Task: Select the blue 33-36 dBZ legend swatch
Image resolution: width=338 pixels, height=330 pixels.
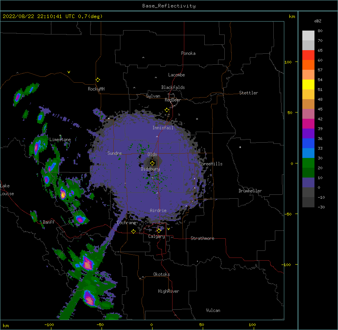Action: (x=308, y=143)
